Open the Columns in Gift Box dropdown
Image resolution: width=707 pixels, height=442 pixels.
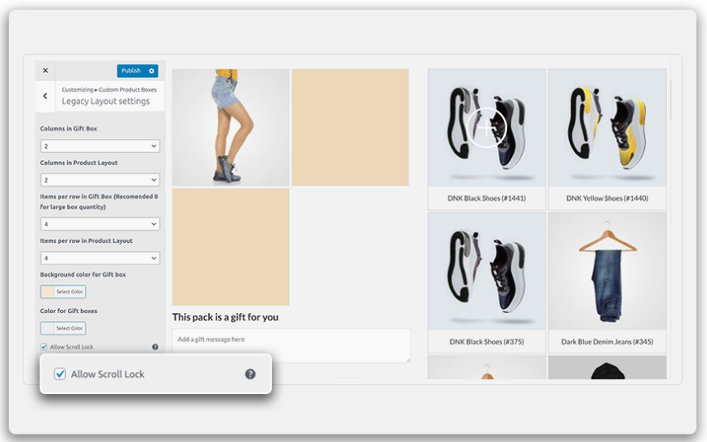pos(100,146)
